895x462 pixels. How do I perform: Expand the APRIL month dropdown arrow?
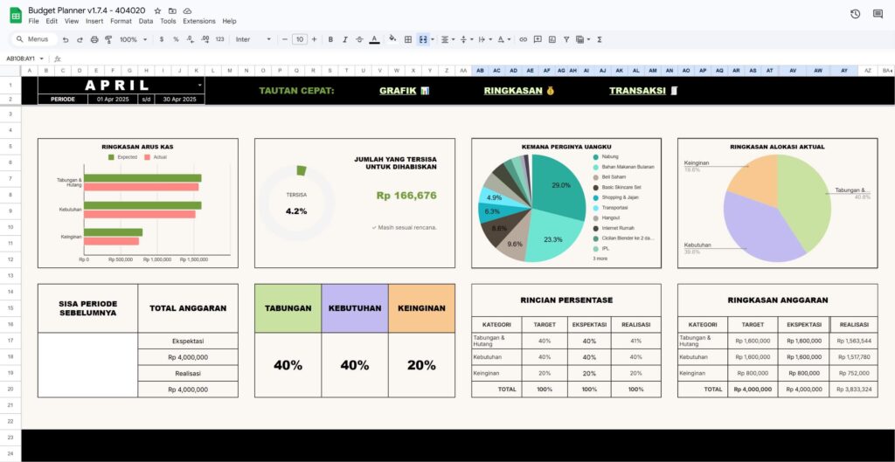(x=201, y=85)
